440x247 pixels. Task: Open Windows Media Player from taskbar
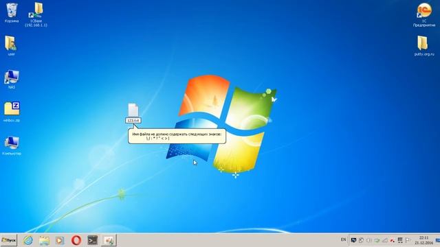(60, 240)
